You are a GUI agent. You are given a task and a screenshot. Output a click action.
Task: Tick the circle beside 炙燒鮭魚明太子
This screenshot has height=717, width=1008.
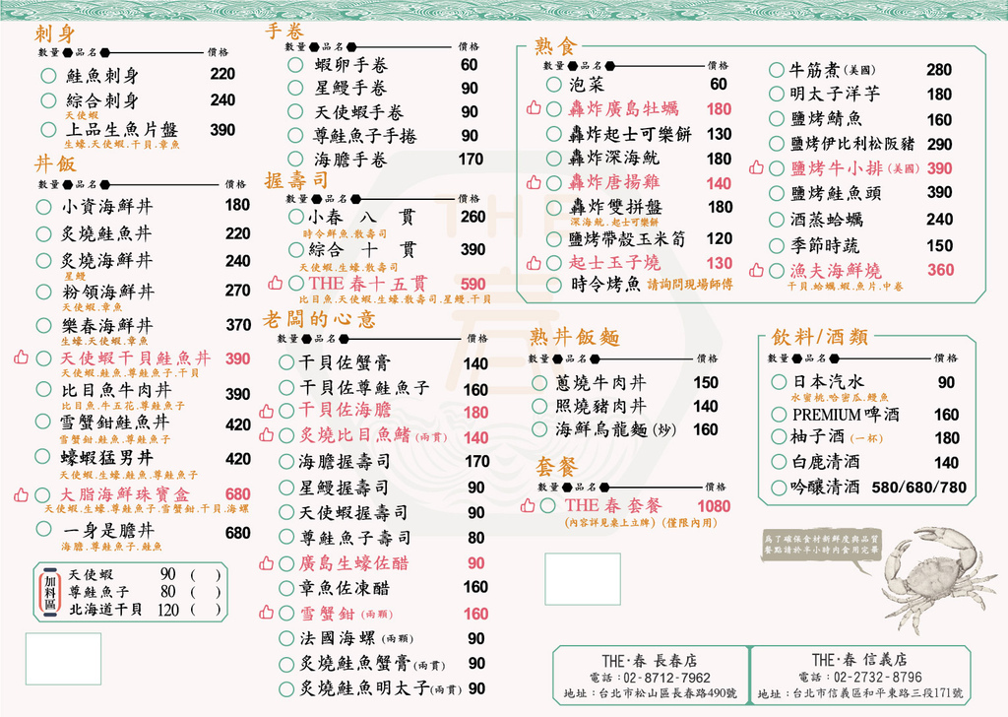(286, 689)
